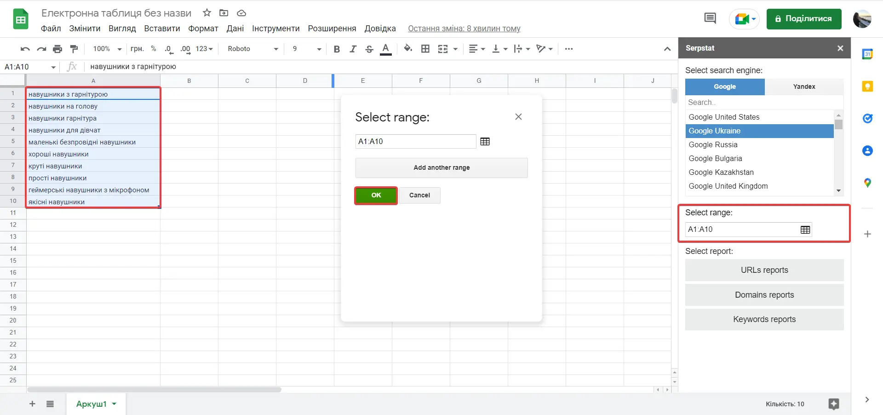
Task: Click Cancel in the Select range dialog
Action: coord(420,196)
